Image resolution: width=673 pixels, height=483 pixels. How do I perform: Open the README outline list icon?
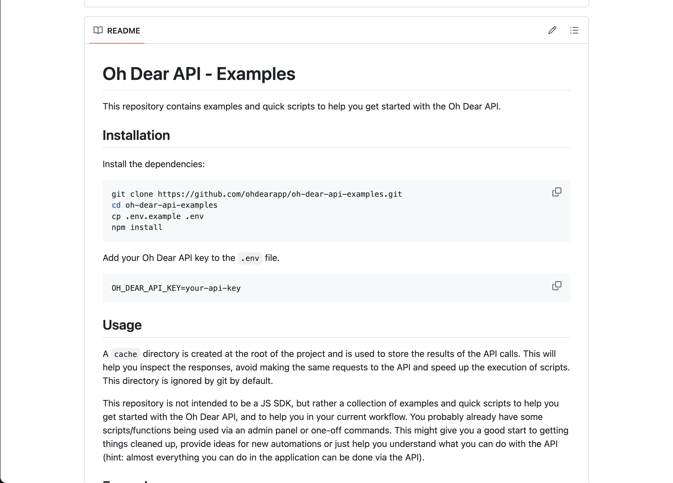click(x=574, y=30)
